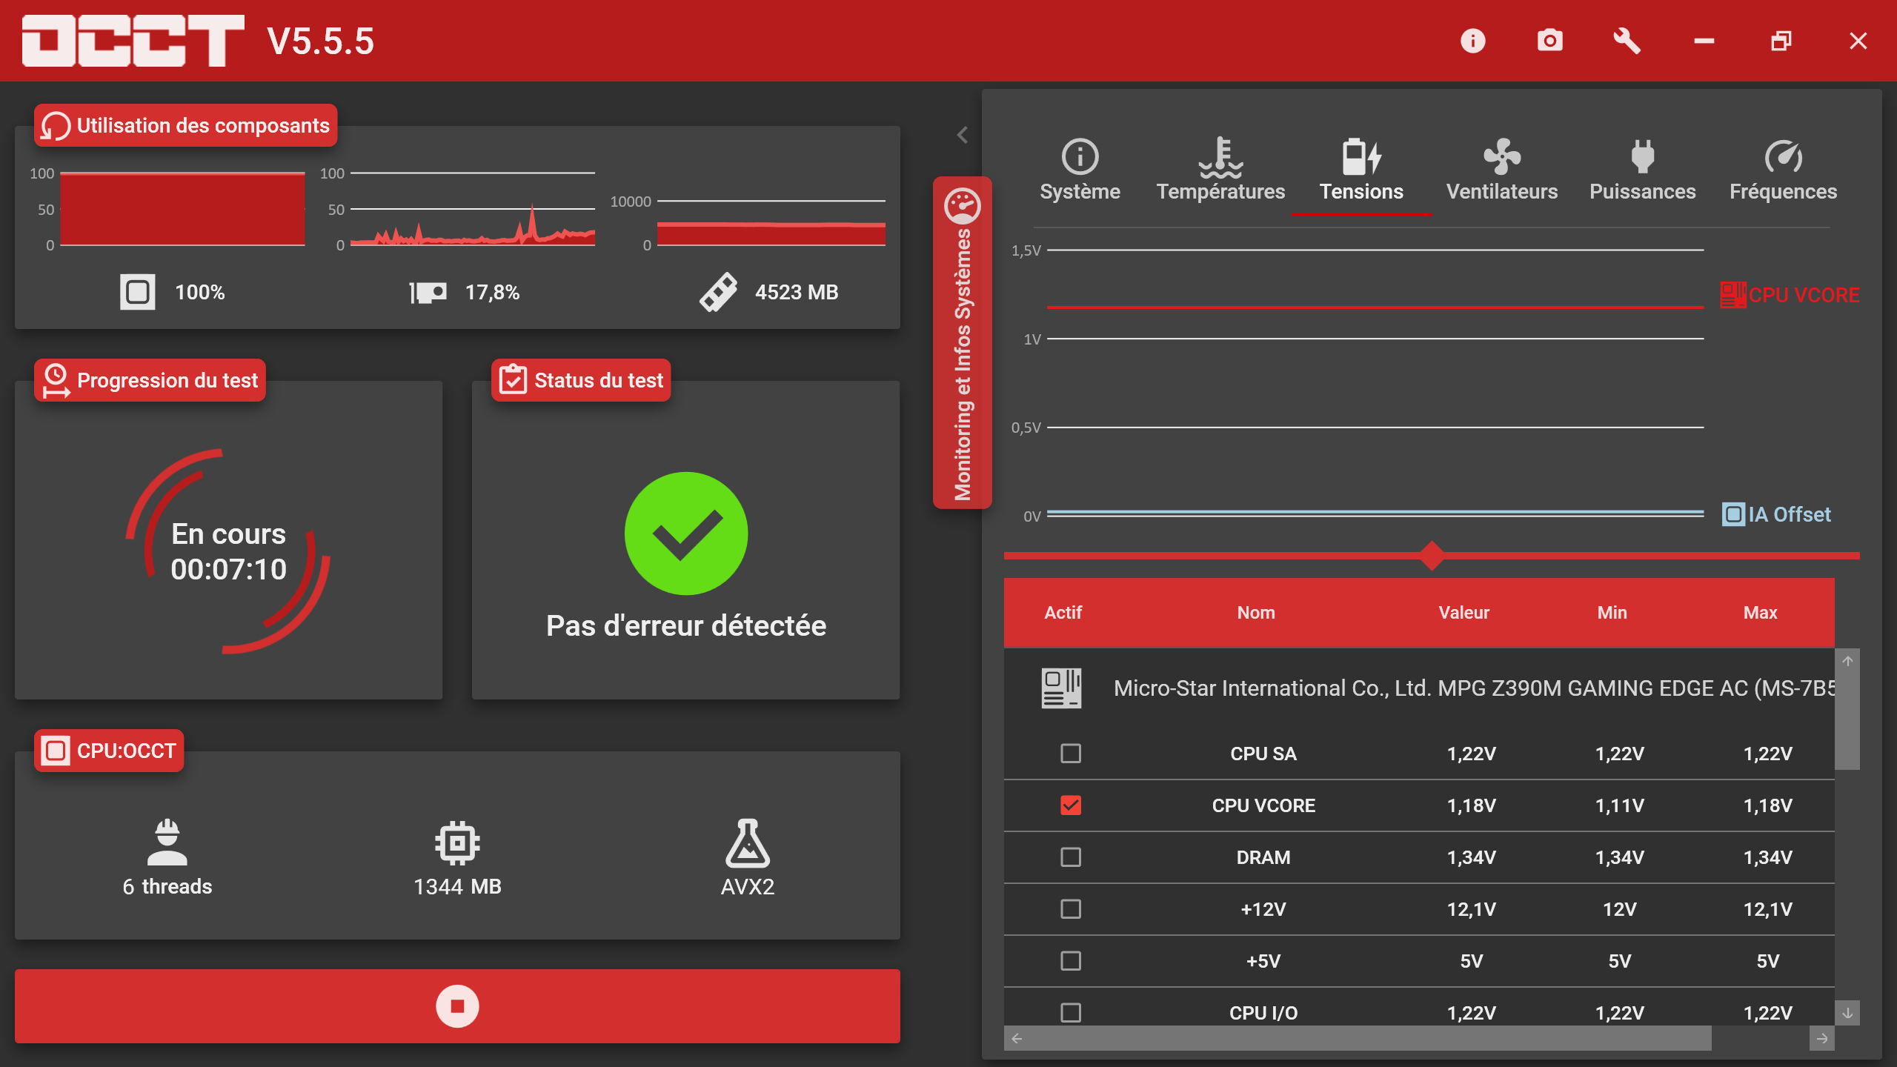Tick the +12V checkbox
This screenshot has width=1897, height=1067.
pos(1071,909)
